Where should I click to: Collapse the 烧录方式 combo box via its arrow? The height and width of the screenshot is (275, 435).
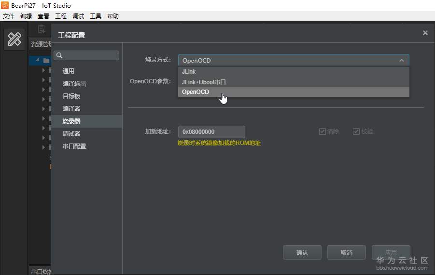pyautogui.click(x=401, y=60)
